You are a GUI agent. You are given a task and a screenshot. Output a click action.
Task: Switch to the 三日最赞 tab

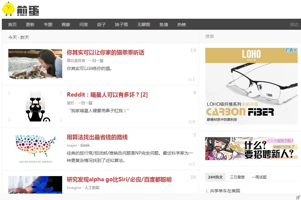pos(237,177)
